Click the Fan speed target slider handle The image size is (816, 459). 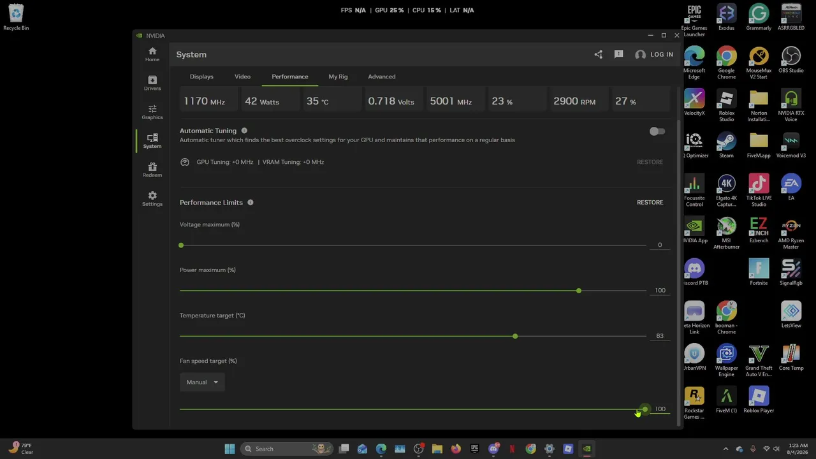click(x=645, y=409)
